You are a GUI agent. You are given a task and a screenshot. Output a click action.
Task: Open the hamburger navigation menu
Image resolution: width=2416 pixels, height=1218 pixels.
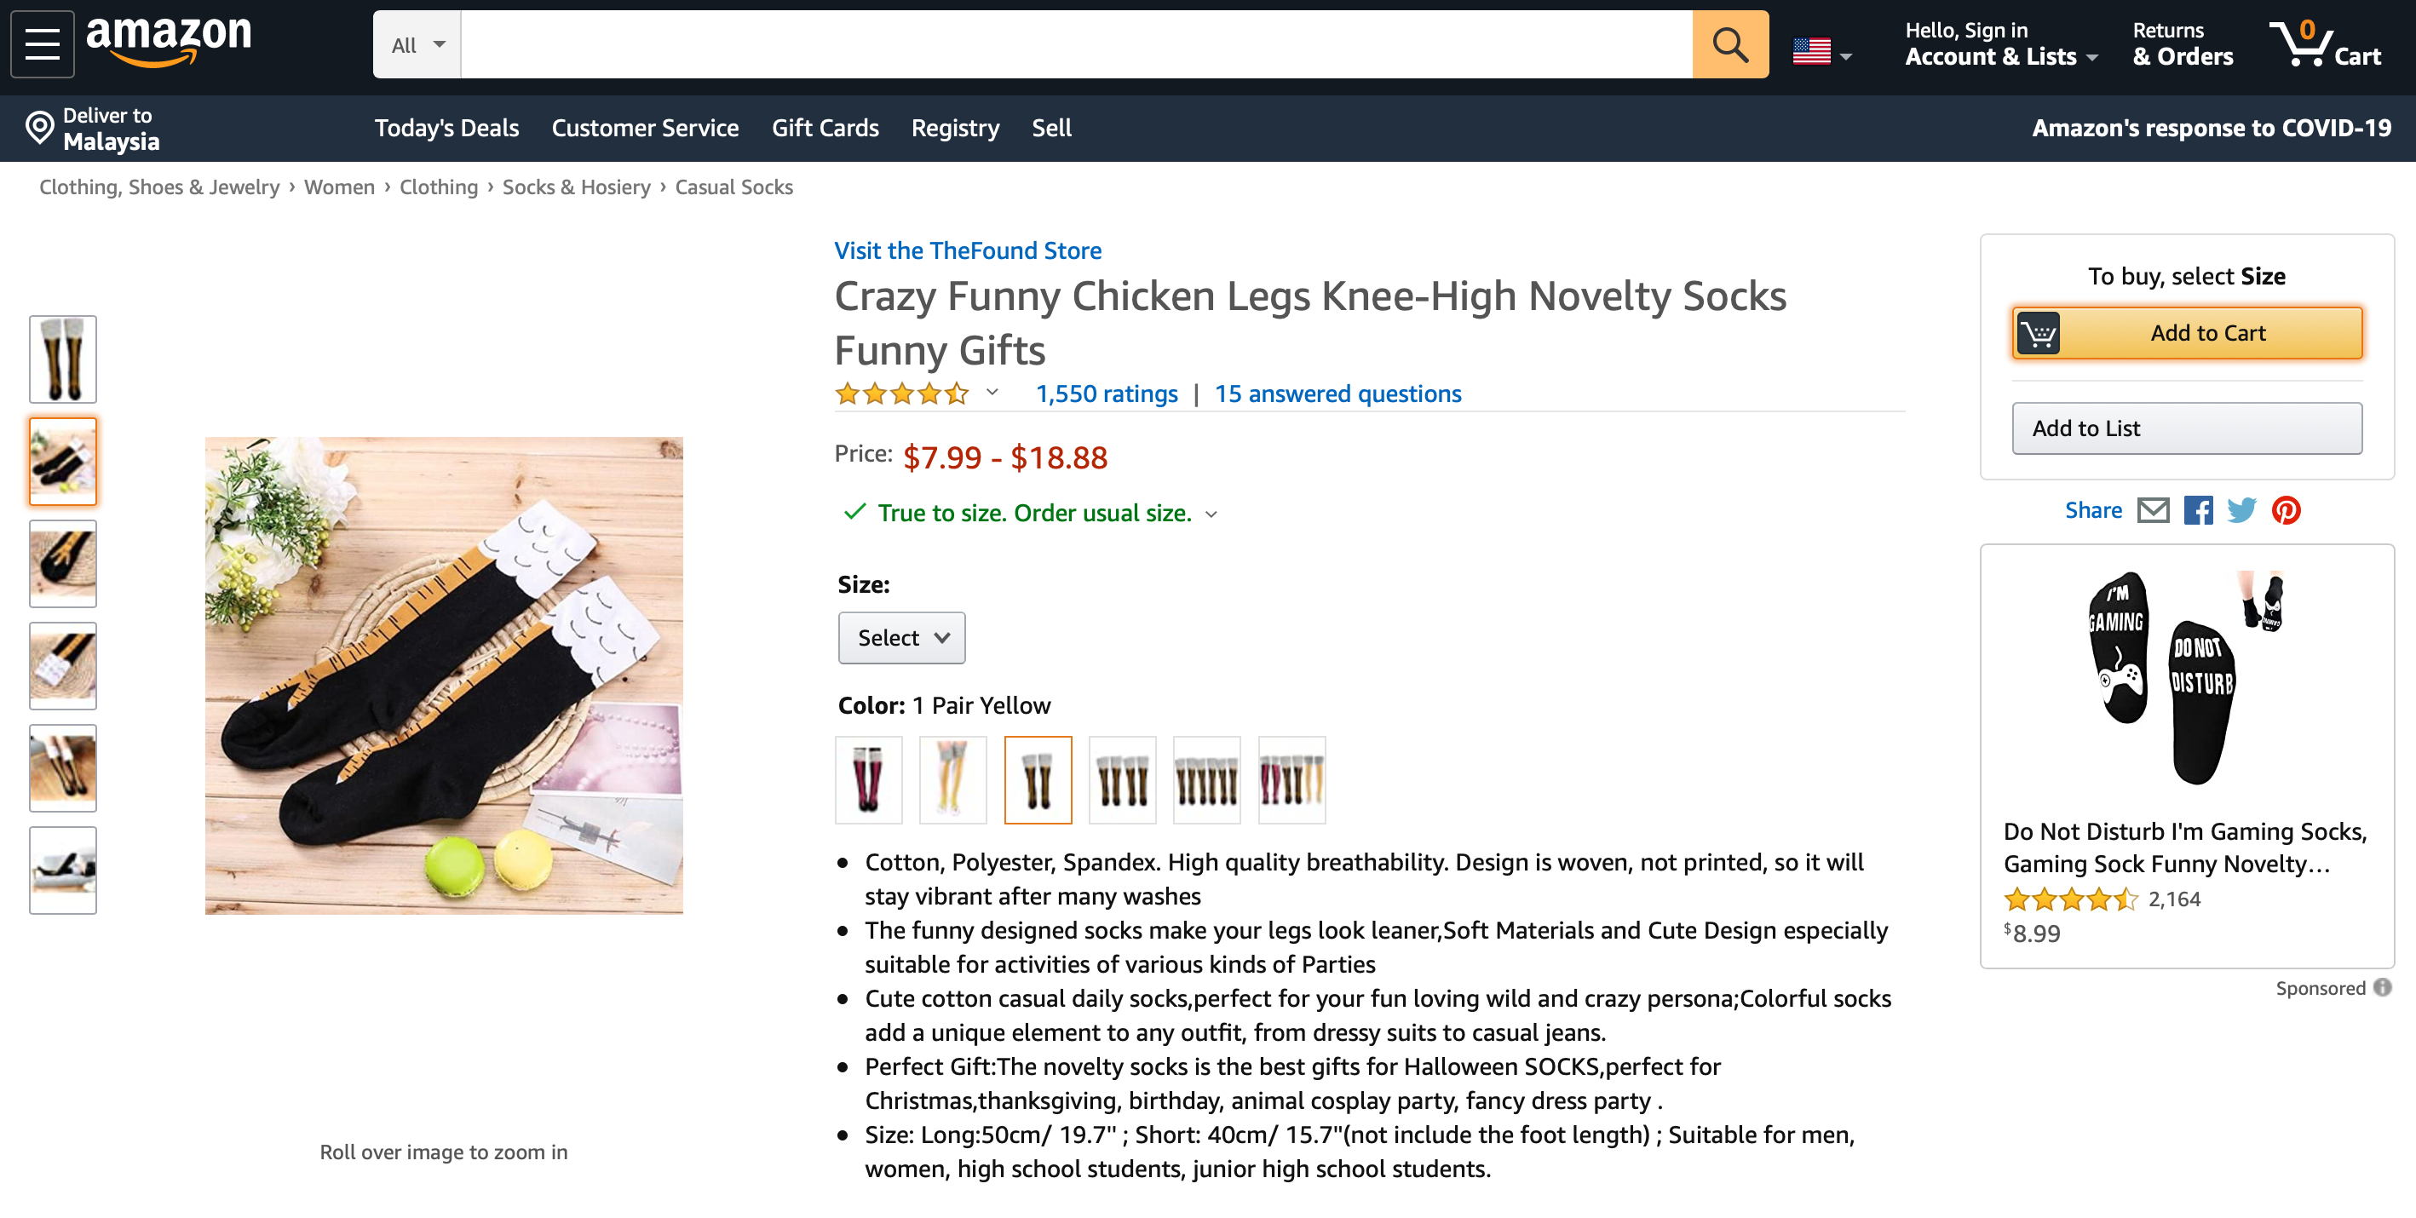pyautogui.click(x=43, y=44)
